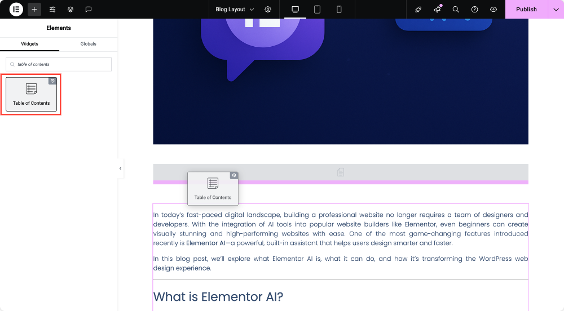
Task: Open page settings gear icon
Action: click(268, 10)
